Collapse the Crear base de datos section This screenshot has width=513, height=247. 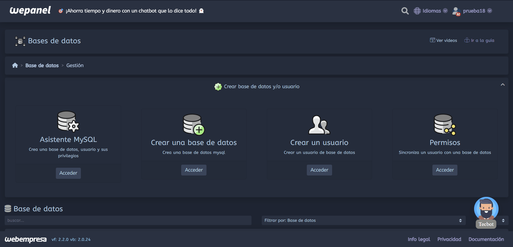click(x=502, y=85)
